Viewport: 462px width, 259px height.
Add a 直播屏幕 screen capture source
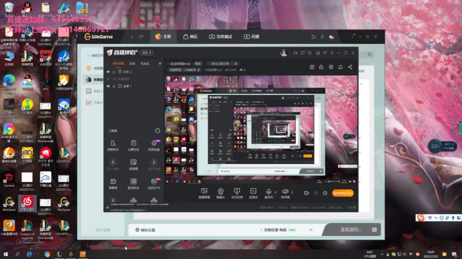[204, 193]
